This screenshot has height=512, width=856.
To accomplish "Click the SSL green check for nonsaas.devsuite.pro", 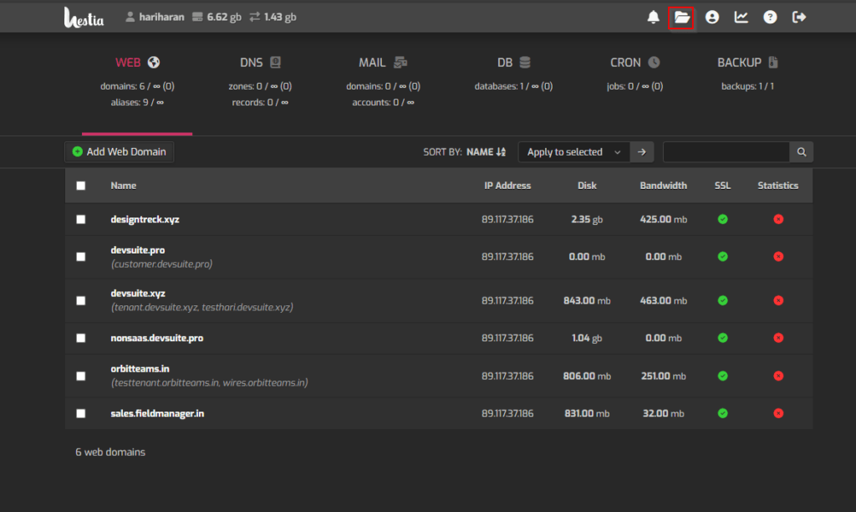I will pos(723,338).
